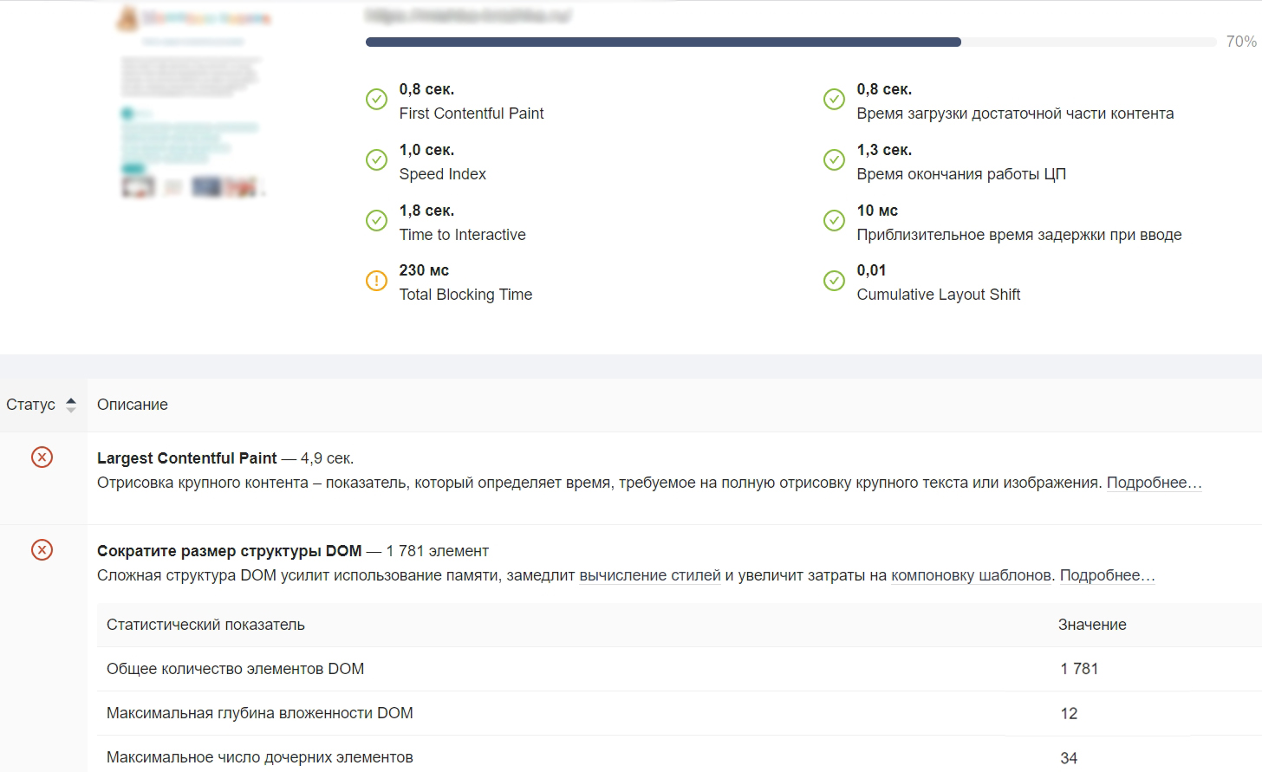Open Подробнее link in DOM structure description
The width and height of the screenshot is (1262, 772).
tap(1107, 575)
